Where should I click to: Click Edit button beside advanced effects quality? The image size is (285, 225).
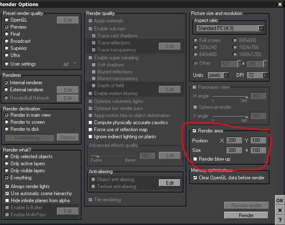click(170, 155)
